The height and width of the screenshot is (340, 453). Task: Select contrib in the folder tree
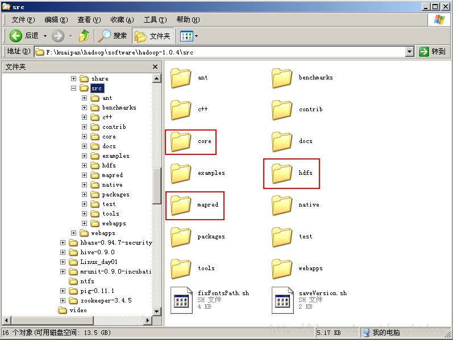tap(114, 127)
